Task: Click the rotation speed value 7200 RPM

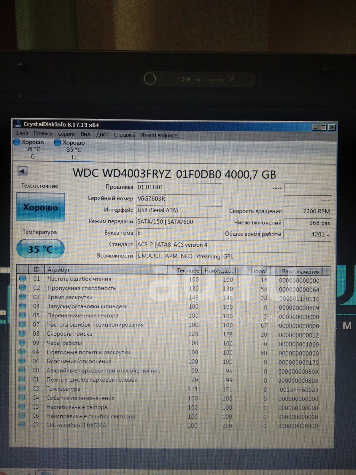Action: coord(307,211)
